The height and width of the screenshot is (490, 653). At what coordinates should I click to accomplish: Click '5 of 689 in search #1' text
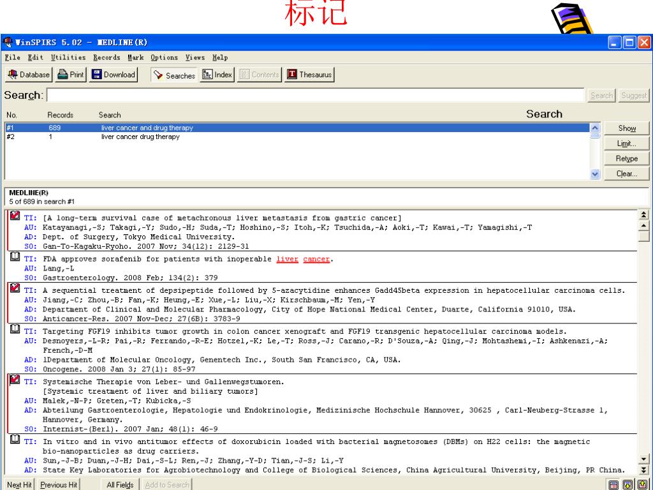coord(41,202)
